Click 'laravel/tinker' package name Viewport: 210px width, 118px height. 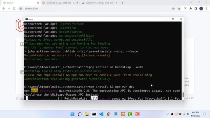(x=72, y=24)
